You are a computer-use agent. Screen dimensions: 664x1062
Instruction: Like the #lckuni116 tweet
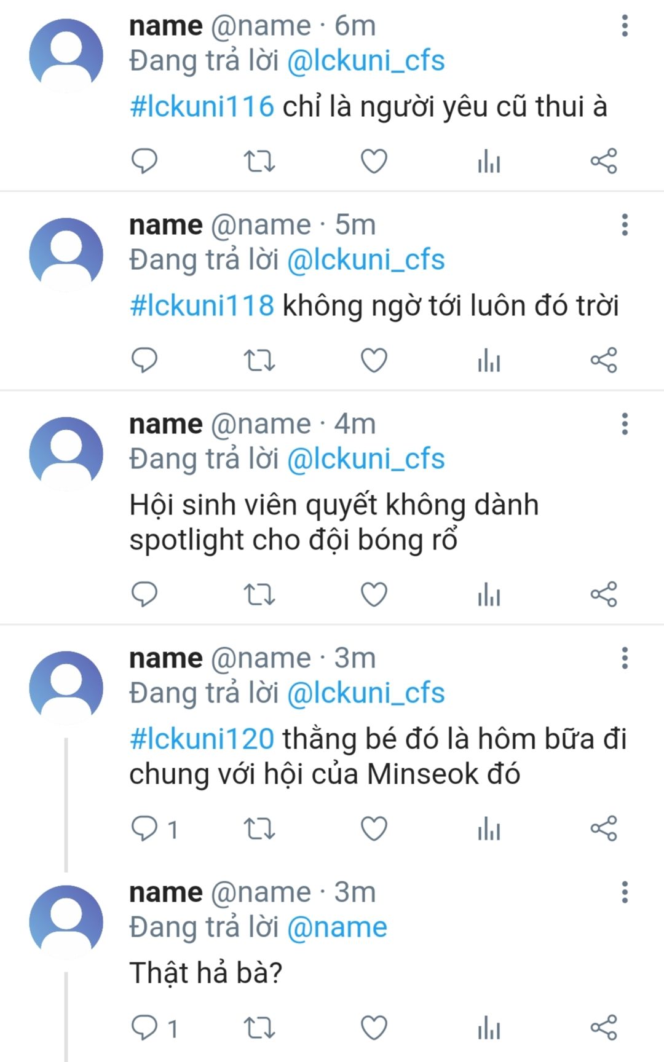374,161
